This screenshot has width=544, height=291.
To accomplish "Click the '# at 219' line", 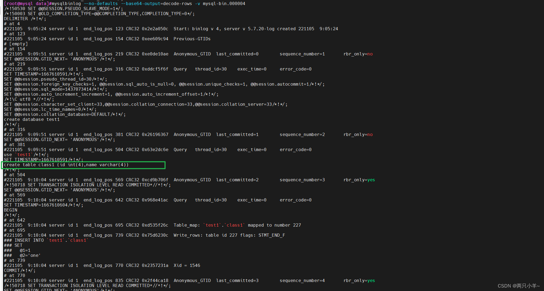I will [14, 64].
